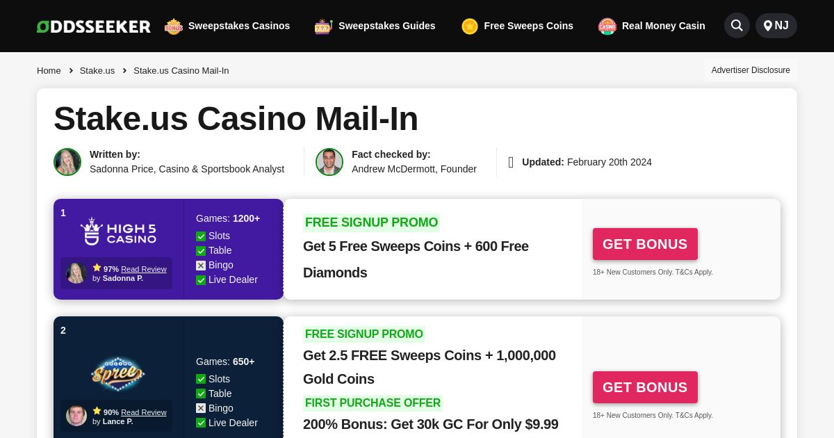Image resolution: width=834 pixels, height=438 pixels.
Task: Expand the Advertiser Disclosure
Action: (751, 70)
